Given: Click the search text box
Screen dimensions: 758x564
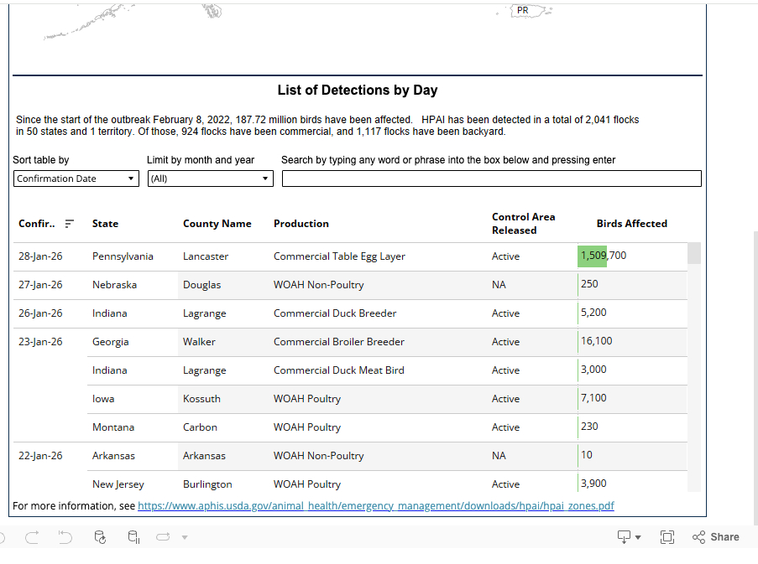Looking at the screenshot, I should (x=491, y=179).
